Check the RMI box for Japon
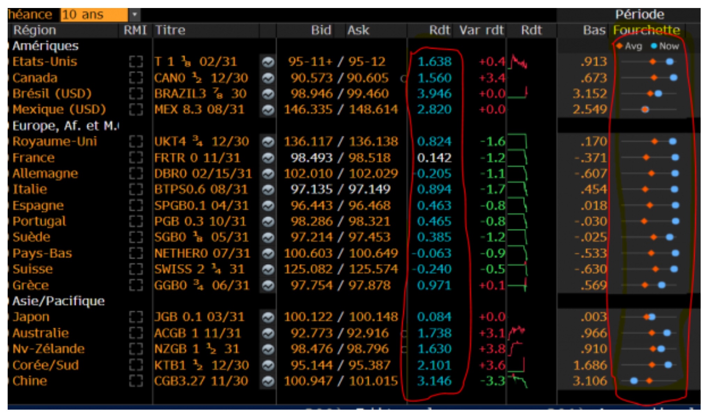The width and height of the screenshot is (709, 418). [136, 317]
